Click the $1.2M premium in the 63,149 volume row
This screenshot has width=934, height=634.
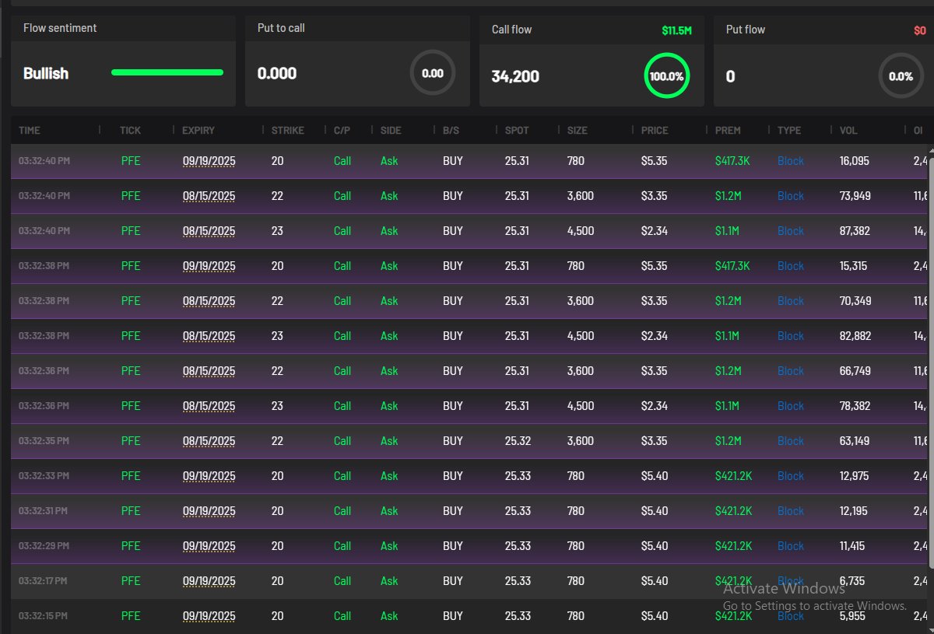(x=730, y=441)
